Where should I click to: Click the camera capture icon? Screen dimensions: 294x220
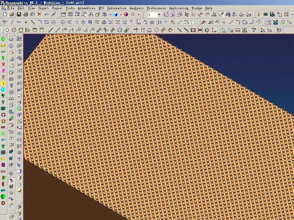click(266, 14)
